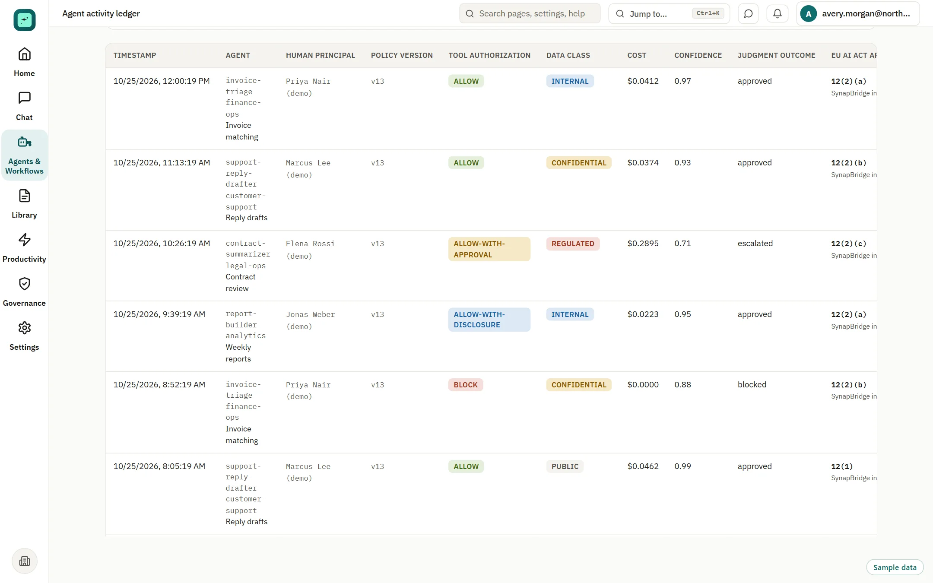Click Data Class column header
Viewport: 933px width, 583px height.
(568, 55)
